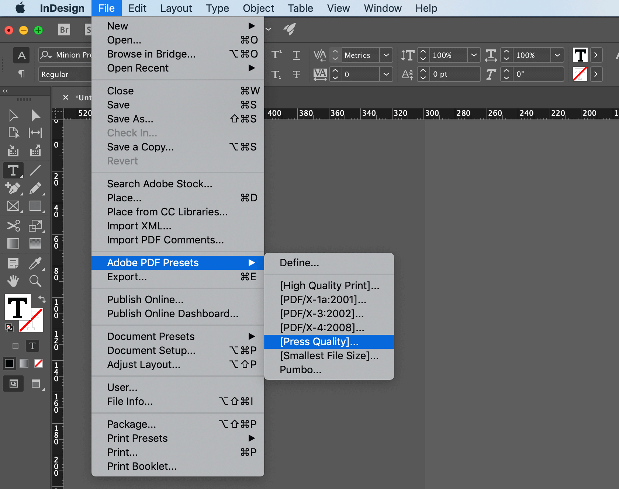619x489 pixels.
Task: Click the Apply None red slash swatch
Action: [x=39, y=364]
